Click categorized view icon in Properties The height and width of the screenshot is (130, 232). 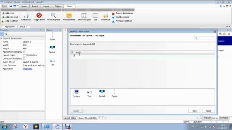coord(2,34)
